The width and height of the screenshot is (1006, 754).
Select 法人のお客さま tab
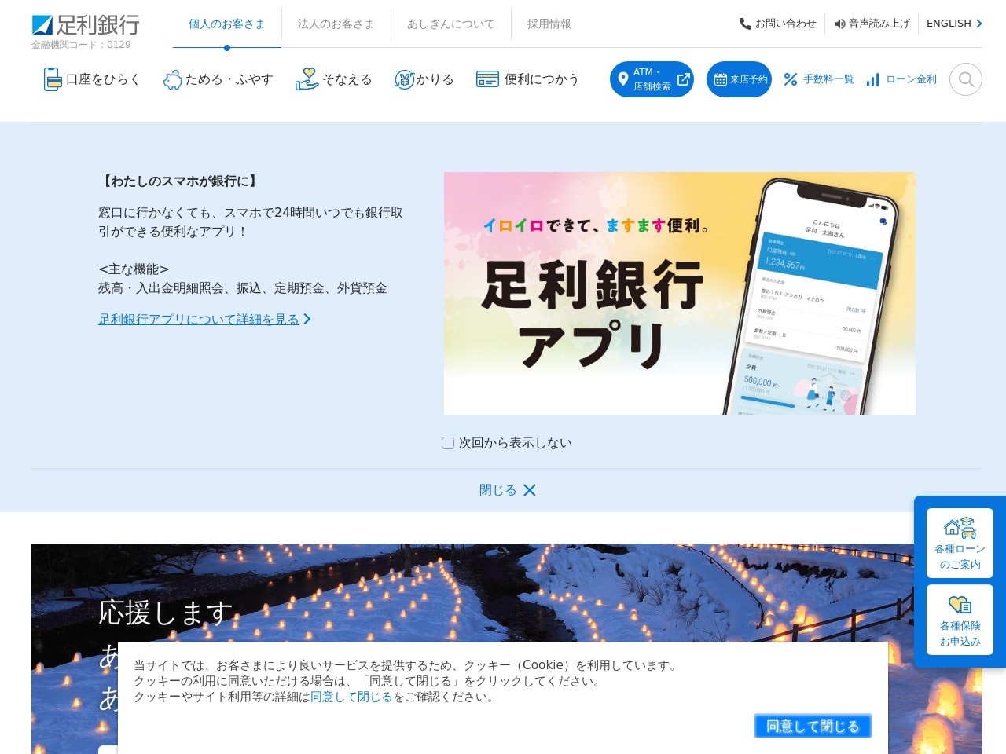[x=336, y=24]
